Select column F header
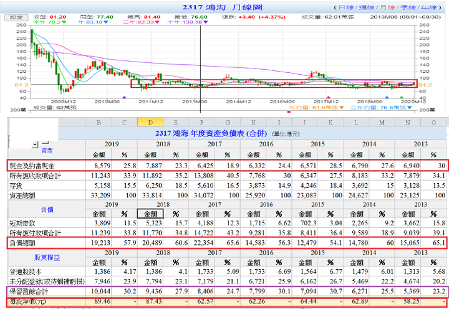Viewport: 449px width, 312px height. coord(201,122)
